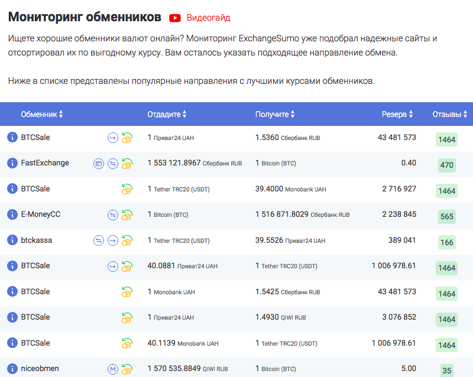This screenshot has width=473, height=377.
Task: Click coins icon in niceobmen row
Action: click(x=127, y=369)
